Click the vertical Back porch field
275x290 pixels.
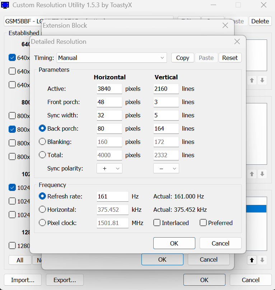[166, 129]
